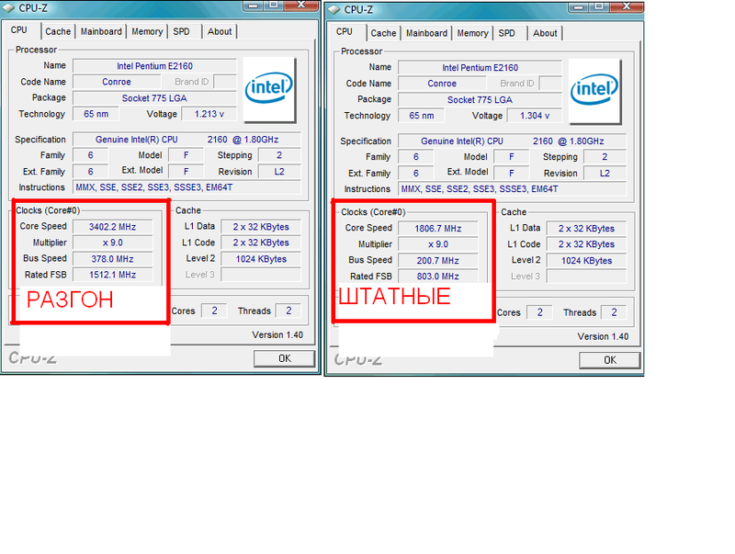Open the About tab in right CPU-Z window
Screen dimensions: 735x554
pos(545,33)
